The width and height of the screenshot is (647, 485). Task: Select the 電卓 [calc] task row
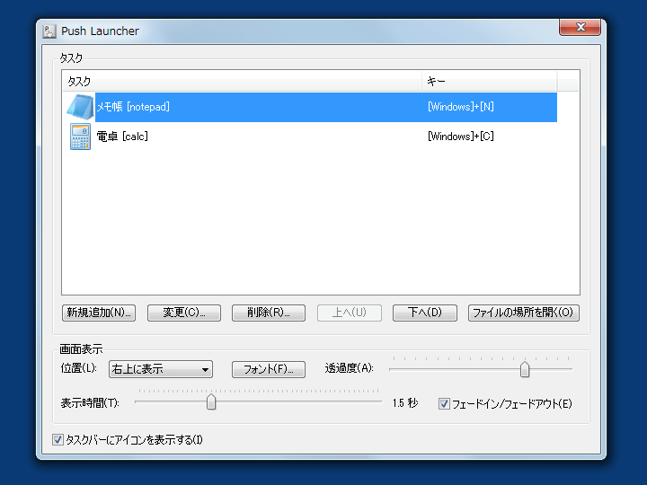310,137
